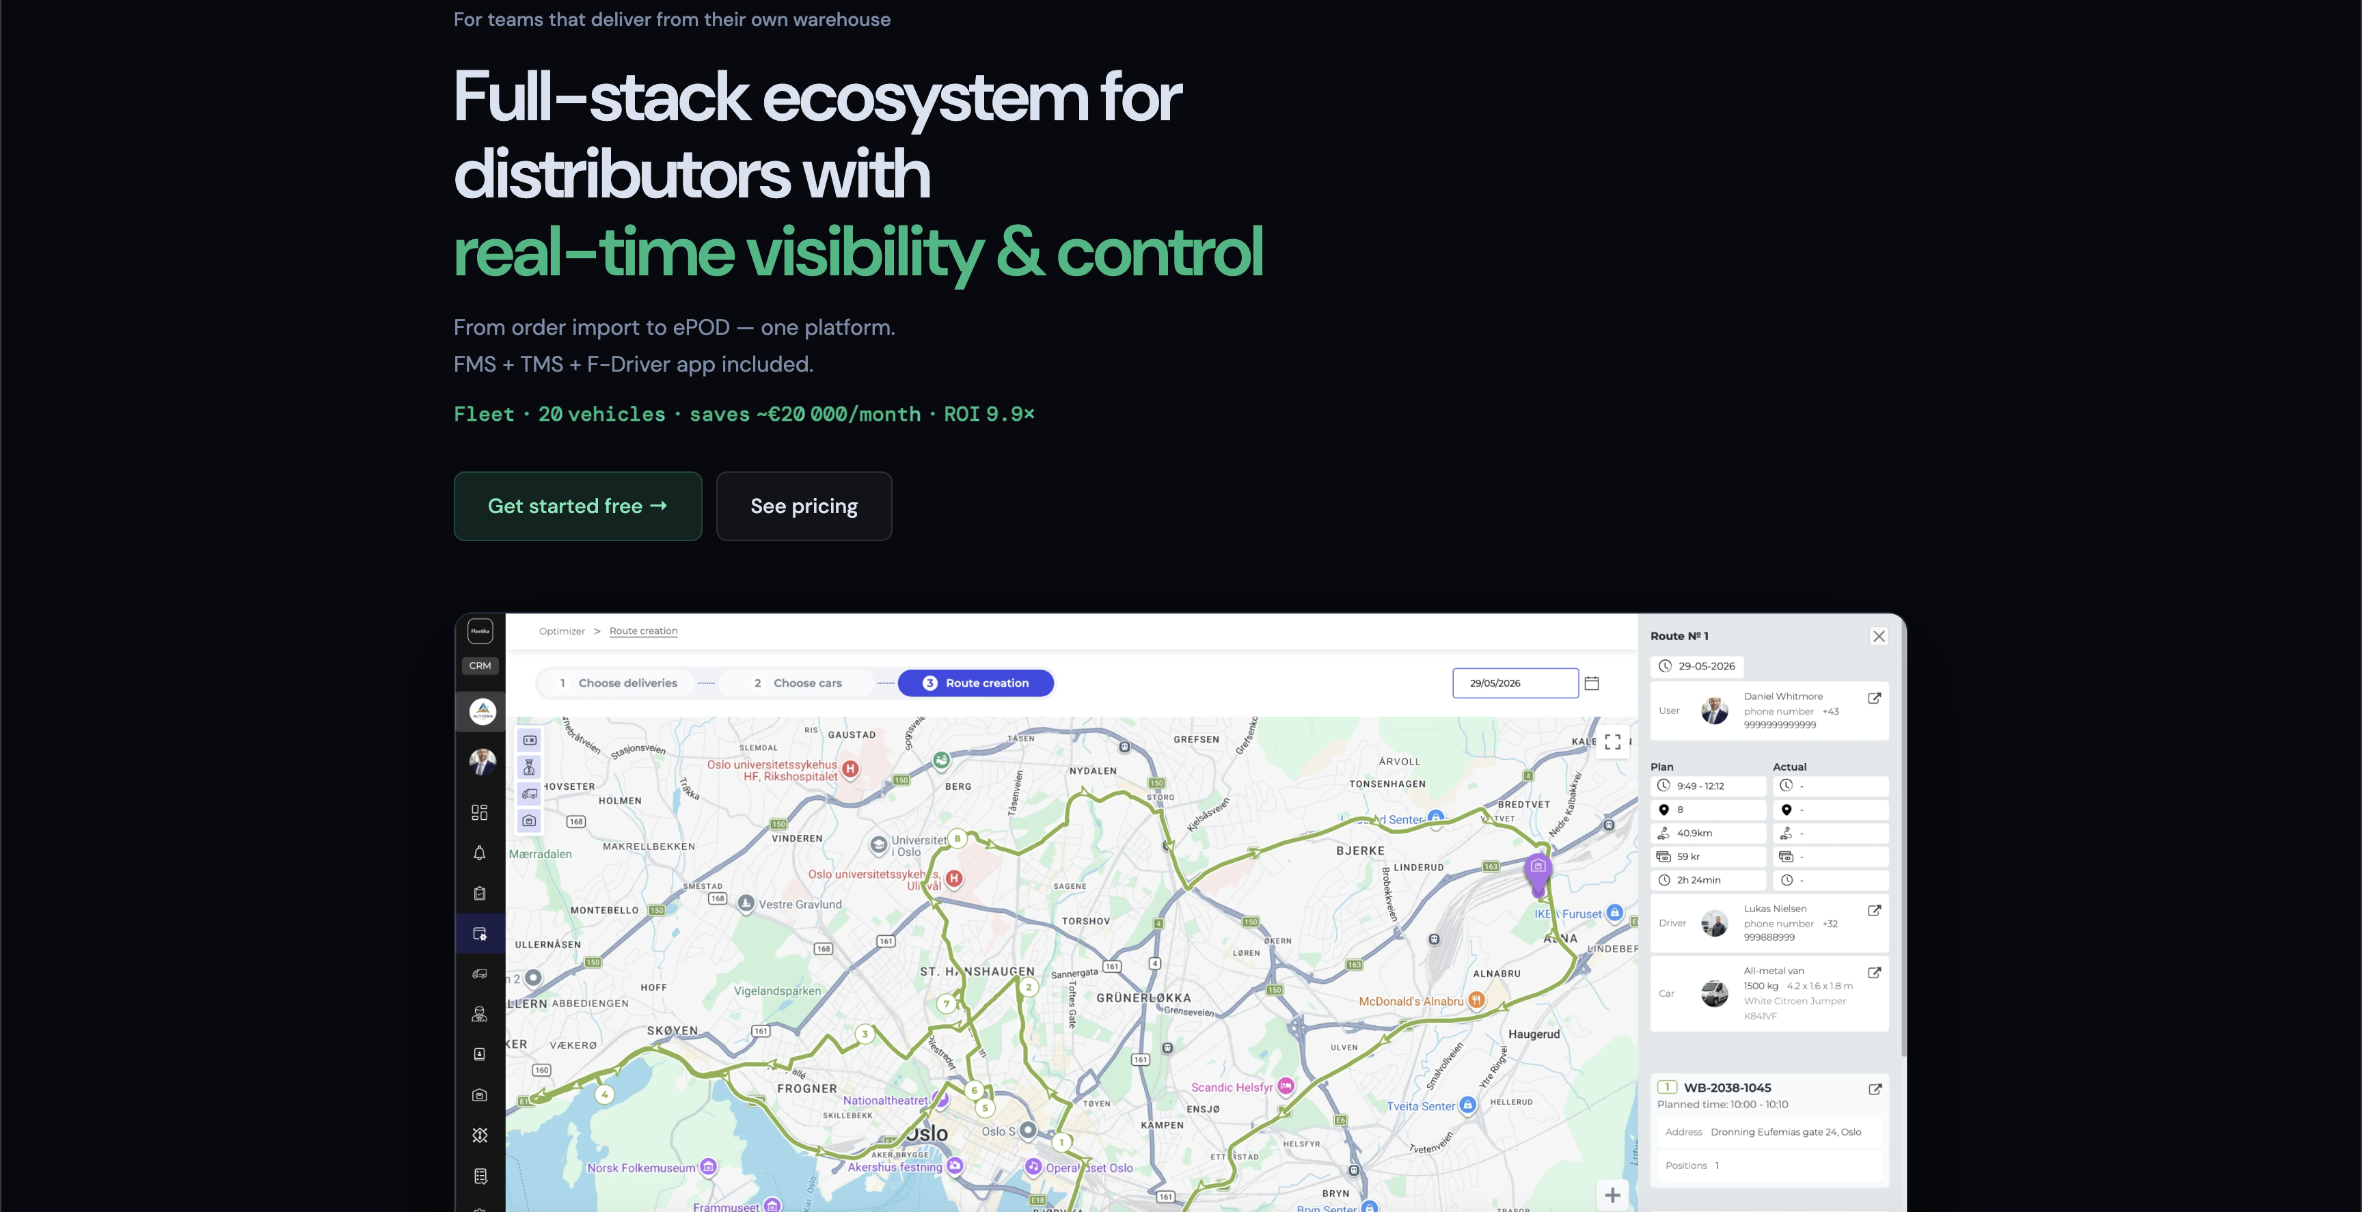The width and height of the screenshot is (2362, 1212).
Task: Select the route optimizer icon in sidebar
Action: (480, 933)
